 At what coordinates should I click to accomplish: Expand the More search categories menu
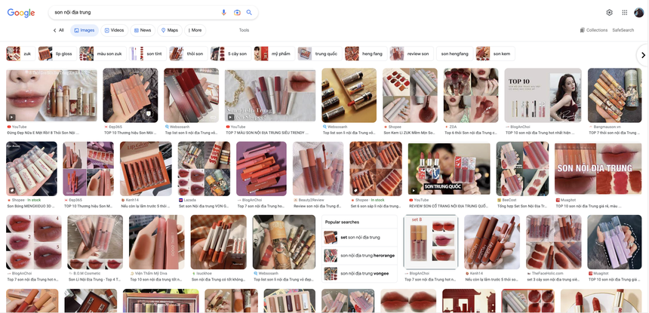point(194,30)
